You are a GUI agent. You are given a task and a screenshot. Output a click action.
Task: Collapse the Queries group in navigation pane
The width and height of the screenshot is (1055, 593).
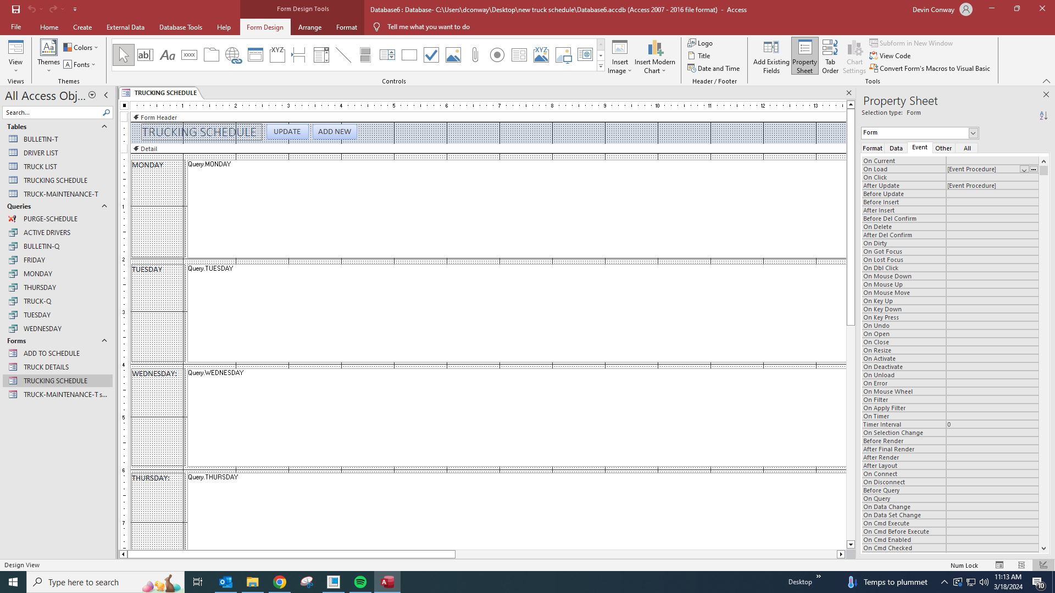104,206
